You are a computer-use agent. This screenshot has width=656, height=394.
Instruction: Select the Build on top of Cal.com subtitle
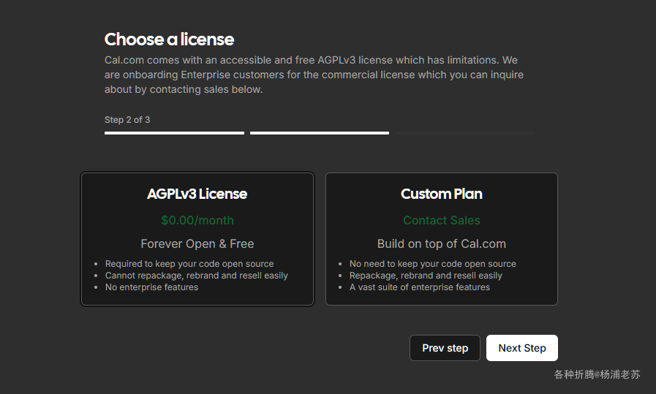click(x=442, y=243)
